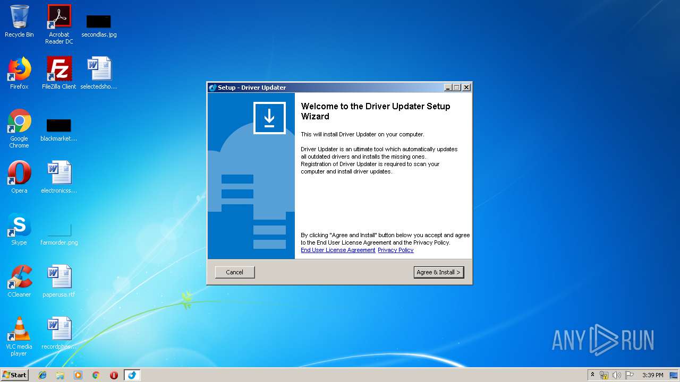Viewport: 680px width, 382px height.
Task: Switch to Driver Updater setup taskbar button
Action: point(132,375)
